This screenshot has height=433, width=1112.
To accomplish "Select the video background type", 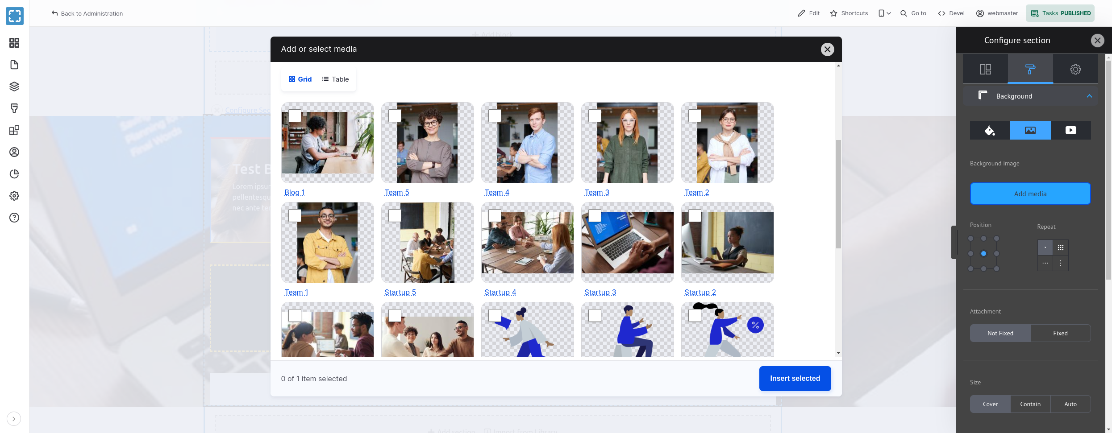I will (x=1071, y=130).
